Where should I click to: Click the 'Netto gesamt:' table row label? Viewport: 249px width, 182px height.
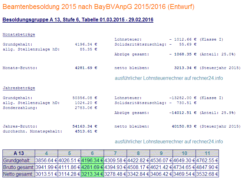click(x=19, y=174)
